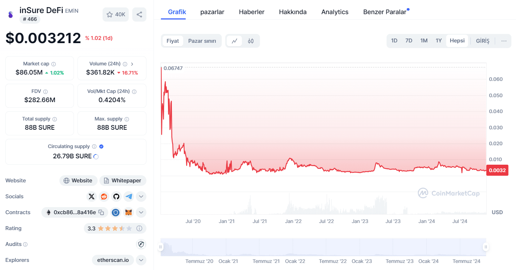Click the verified circulating supply badge
This screenshot has width=516, height=270.
tap(102, 146)
